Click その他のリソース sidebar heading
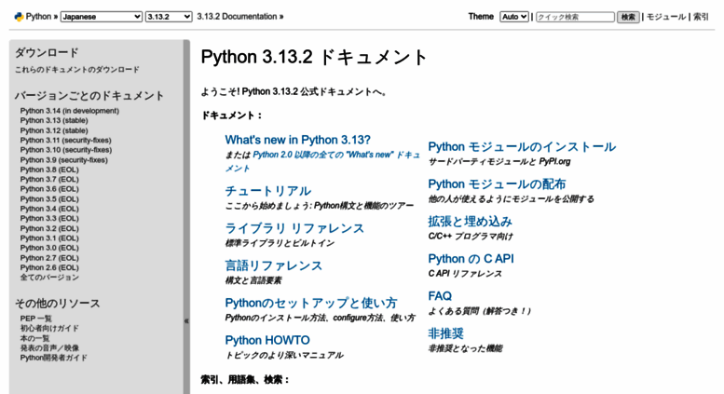Image resolution: width=724 pixels, height=394 pixels. point(57,303)
